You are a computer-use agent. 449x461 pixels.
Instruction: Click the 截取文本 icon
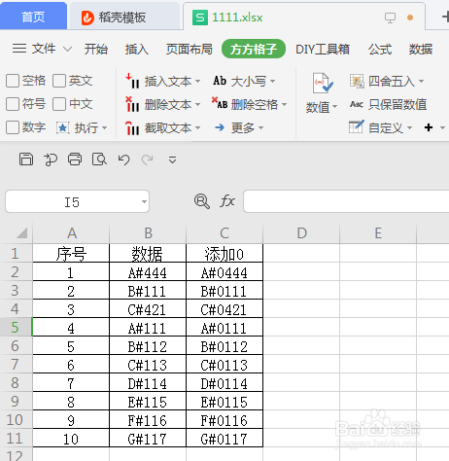132,128
